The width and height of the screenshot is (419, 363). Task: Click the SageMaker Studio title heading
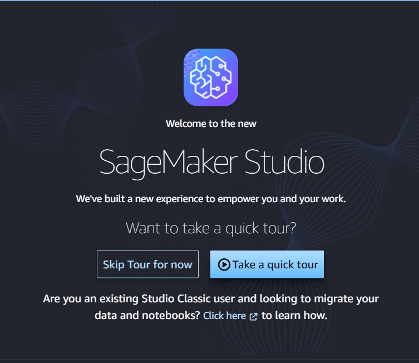pos(211,163)
